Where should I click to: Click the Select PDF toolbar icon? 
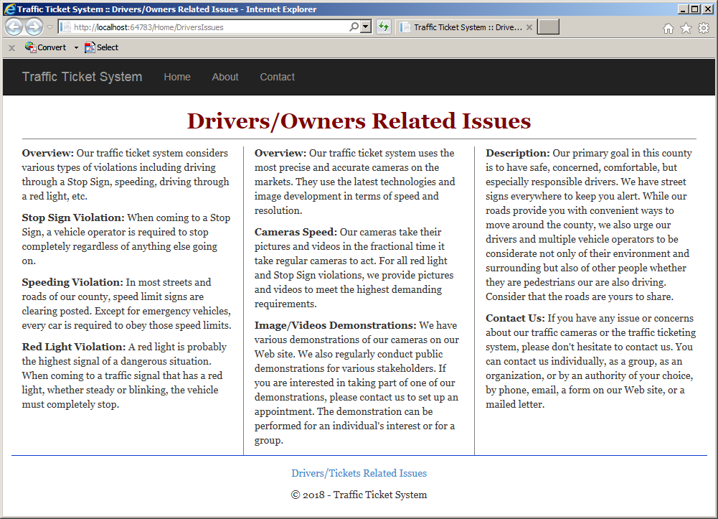click(x=101, y=47)
